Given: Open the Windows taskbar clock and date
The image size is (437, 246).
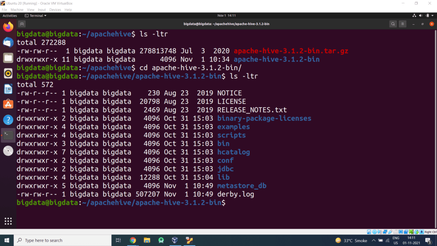Looking at the screenshot, I should coord(411,240).
